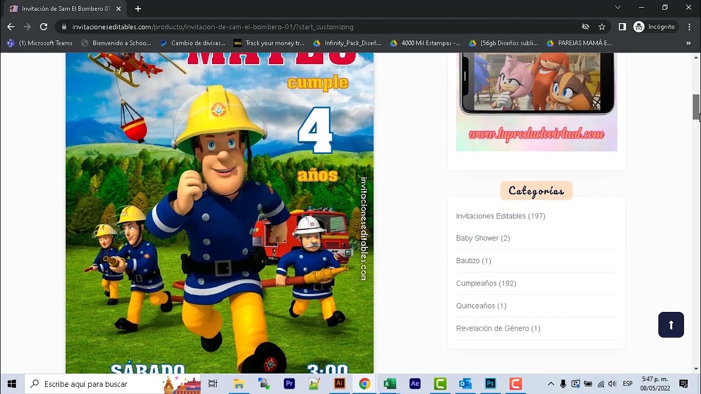Open the Windows Start menu
The height and width of the screenshot is (394, 701).
12,384
